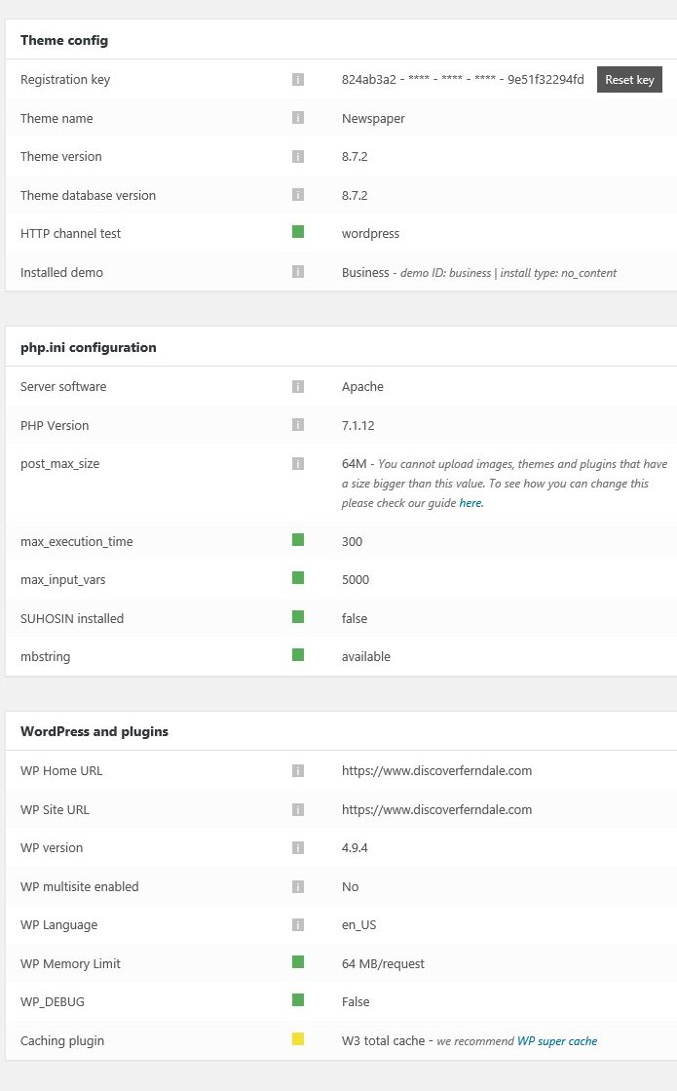Click info icon for Server software
Screen dimensions: 677x1091
pyautogui.click(x=298, y=387)
